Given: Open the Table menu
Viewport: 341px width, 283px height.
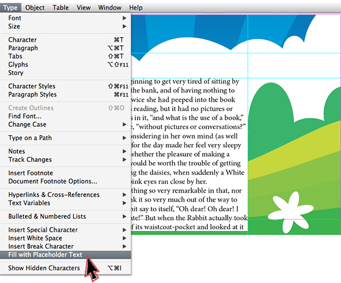Looking at the screenshot, I should coord(61,8).
